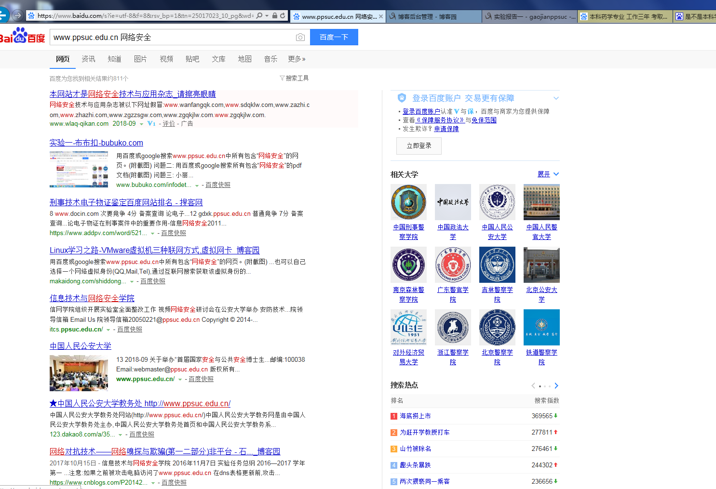This screenshot has height=489, width=716.
Task: Open the 《保障服务协议》 link
Action: point(440,120)
